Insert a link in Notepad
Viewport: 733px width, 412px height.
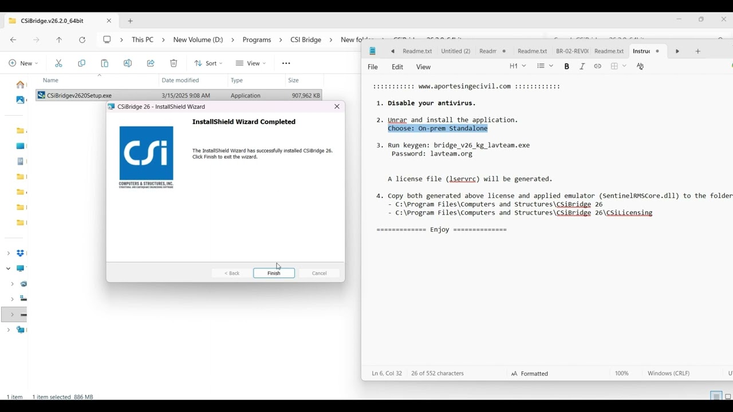point(597,66)
